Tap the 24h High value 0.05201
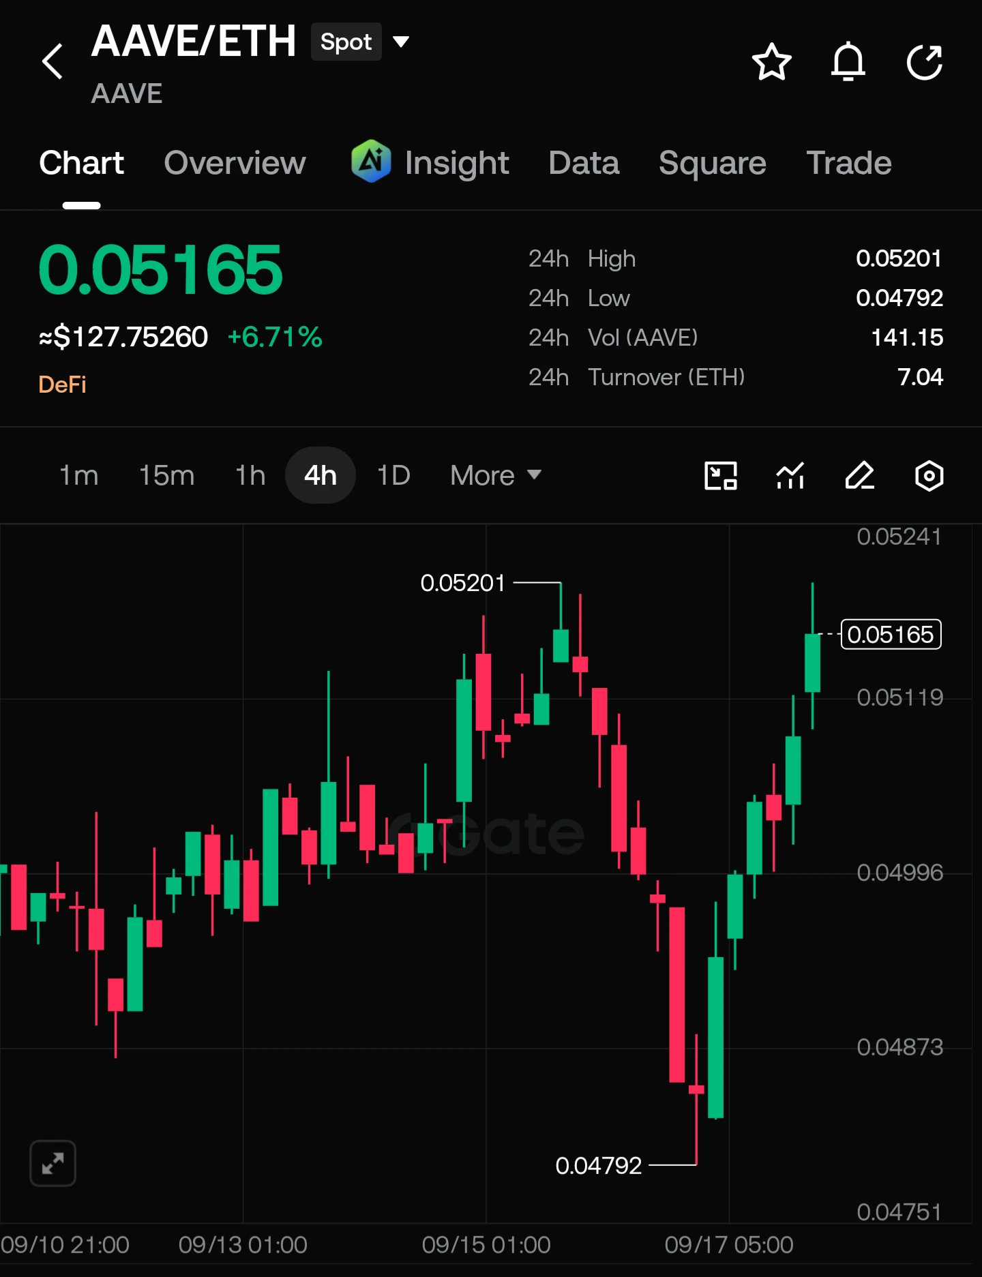This screenshot has height=1277, width=982. 899,258
